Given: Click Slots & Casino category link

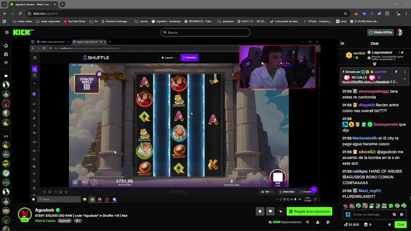Looking at the screenshot, I should [45, 221].
